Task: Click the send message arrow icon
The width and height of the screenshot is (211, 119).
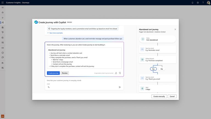Action: [120, 87]
